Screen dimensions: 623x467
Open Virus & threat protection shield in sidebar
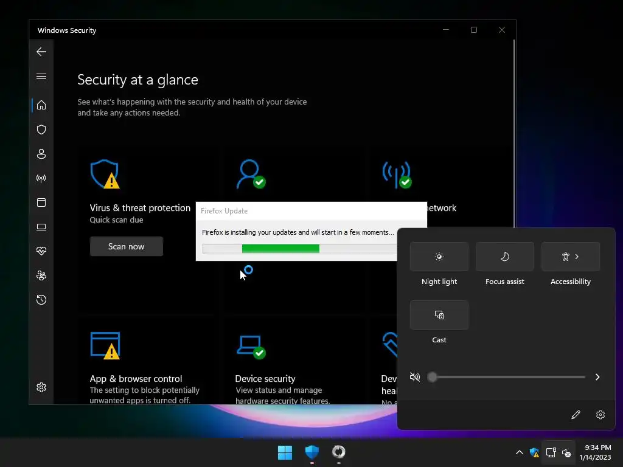tap(41, 130)
